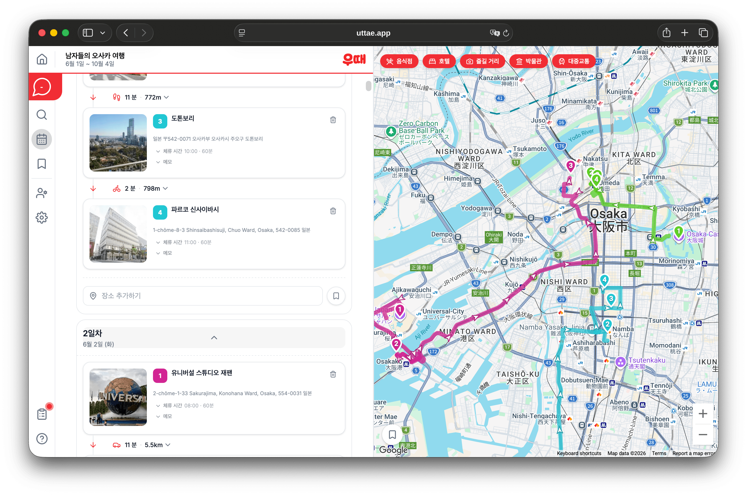
Task: Open the help question mark icon
Action: (x=42, y=438)
